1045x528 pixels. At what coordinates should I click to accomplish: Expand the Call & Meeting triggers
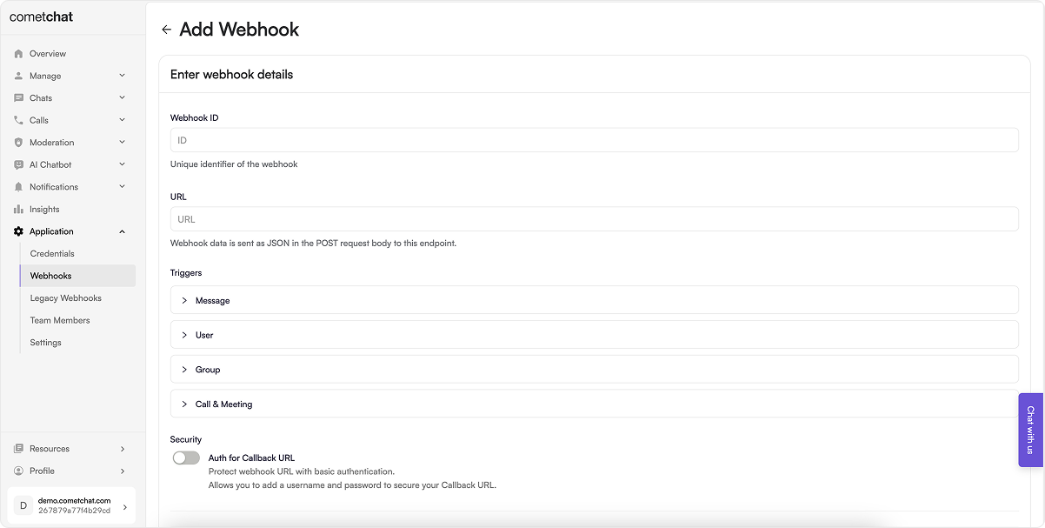594,404
